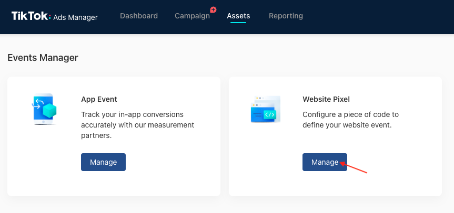Manage the Website Pixel settings
This screenshot has height=213, width=454.
click(325, 162)
